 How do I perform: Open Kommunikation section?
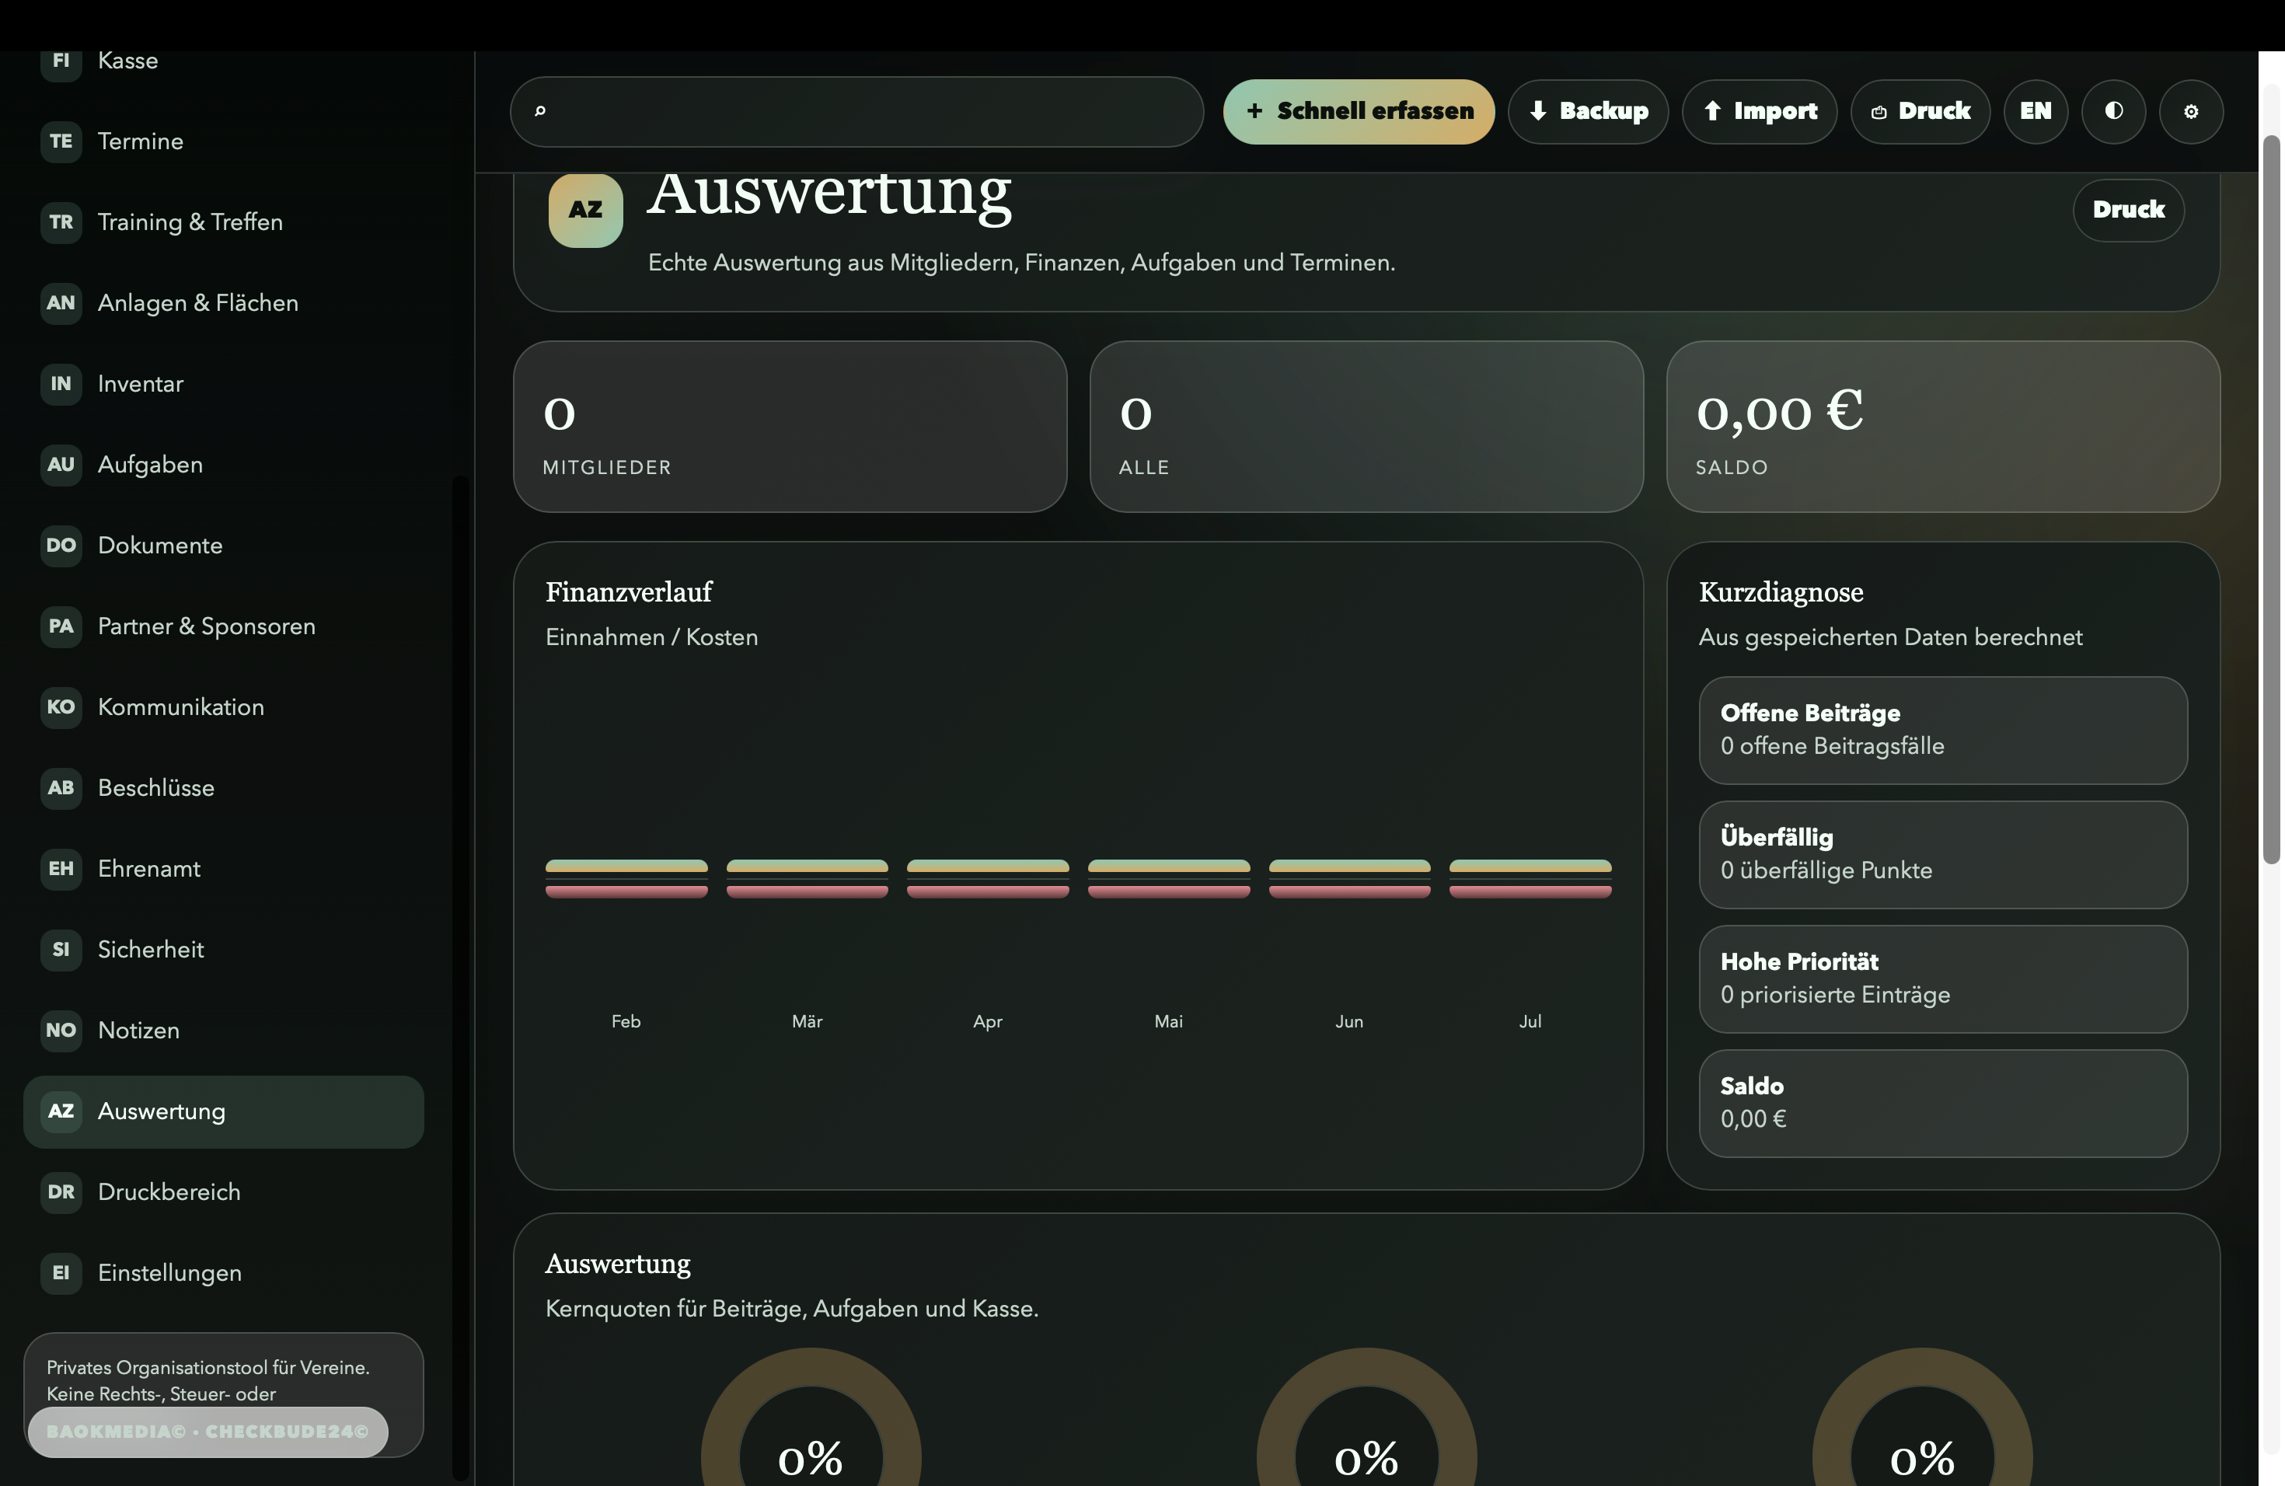[x=224, y=706]
